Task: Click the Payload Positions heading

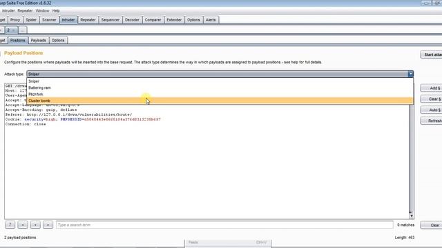Action: pos(23,53)
